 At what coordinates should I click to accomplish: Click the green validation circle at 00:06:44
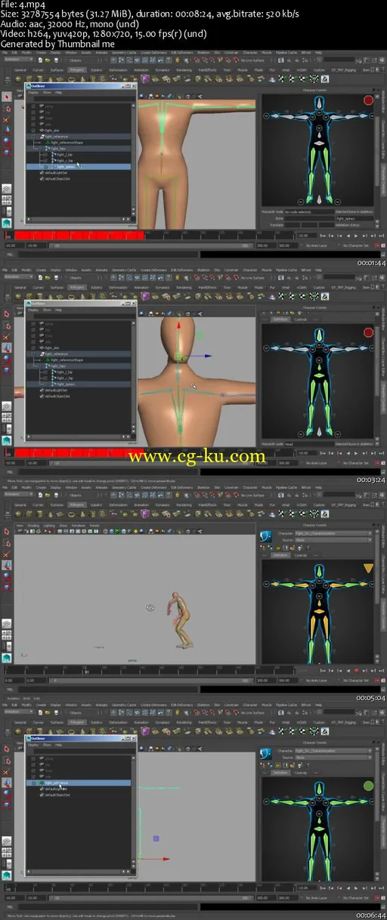coord(368,786)
